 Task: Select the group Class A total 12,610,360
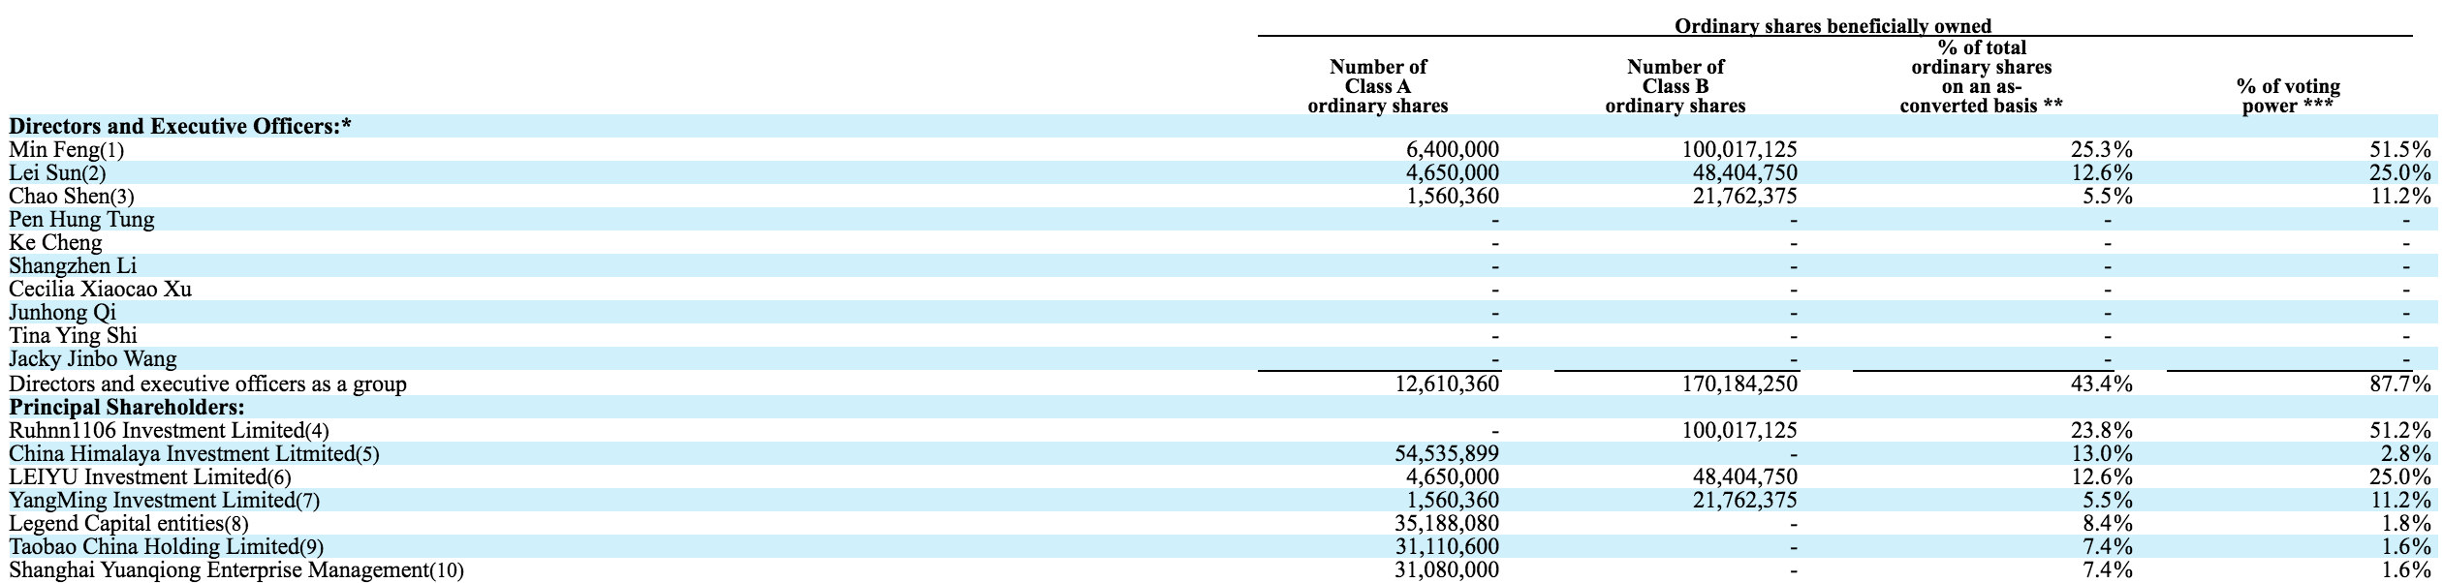pyautogui.click(x=1445, y=384)
